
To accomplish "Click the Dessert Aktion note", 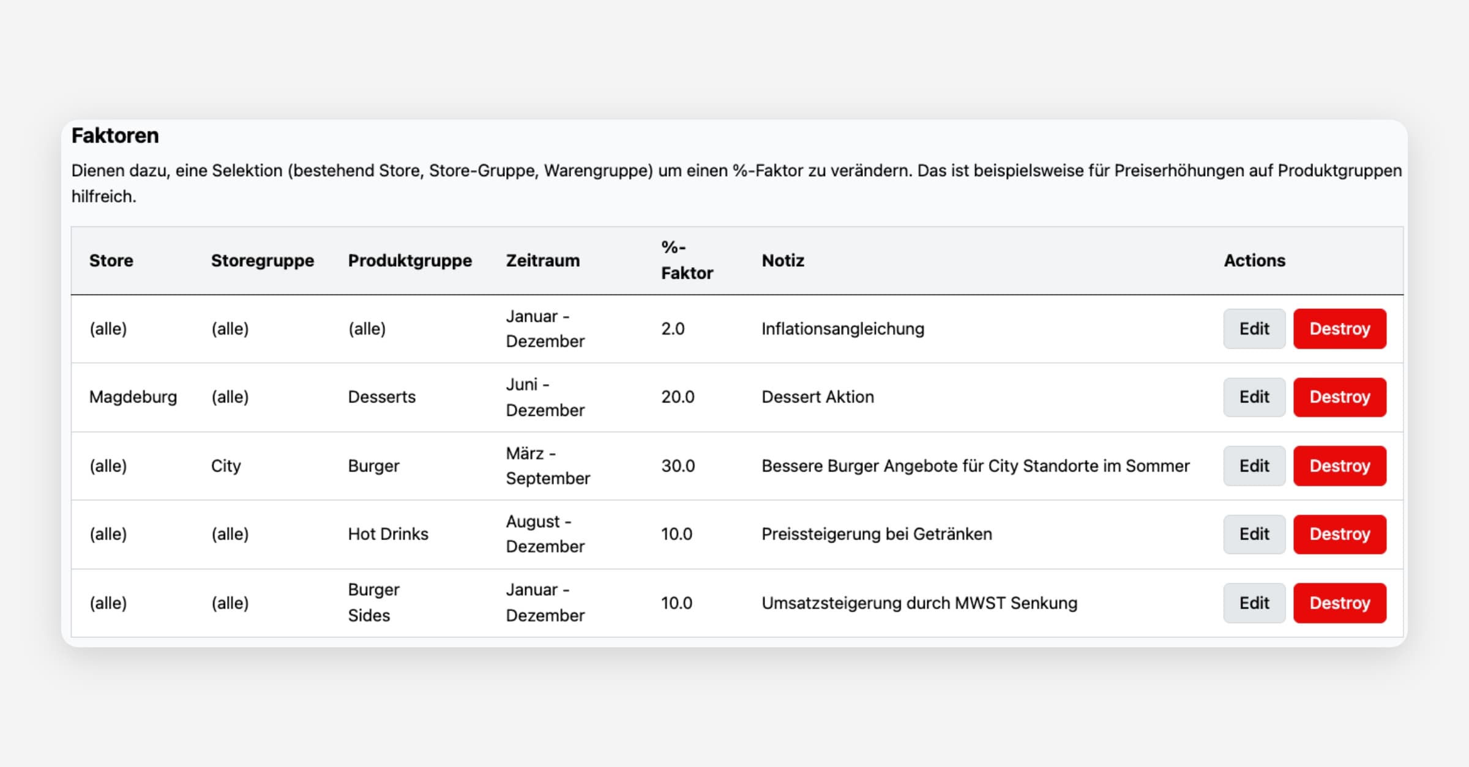I will pyautogui.click(x=818, y=397).
